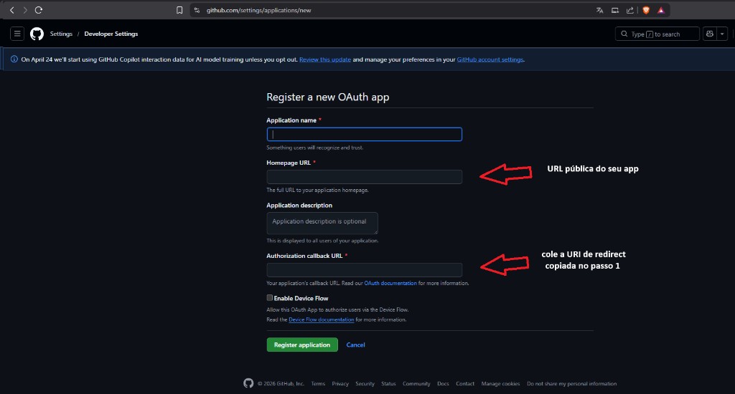Image resolution: width=735 pixels, height=394 pixels.
Task: Open the Docs footer link
Action: pyautogui.click(x=443, y=384)
